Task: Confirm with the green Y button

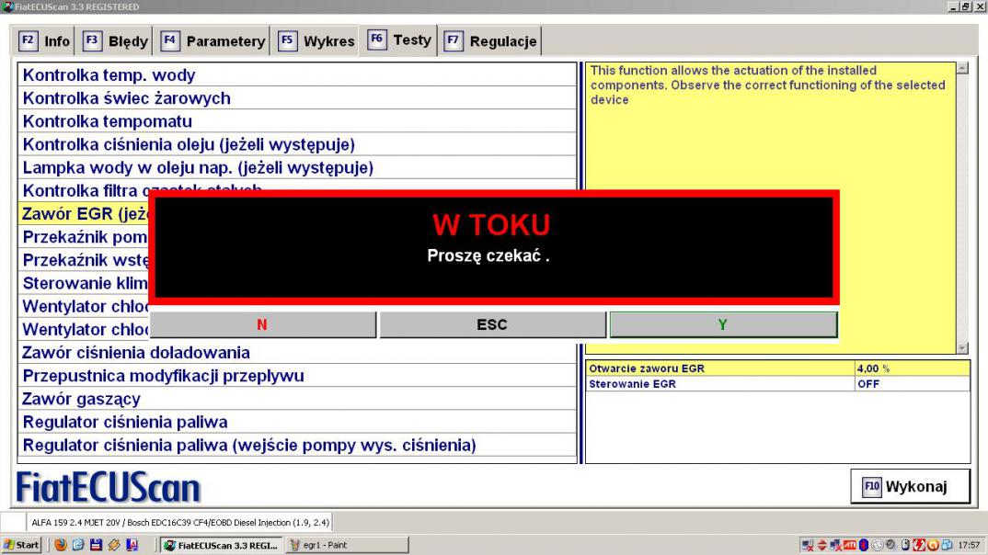Action: [723, 324]
